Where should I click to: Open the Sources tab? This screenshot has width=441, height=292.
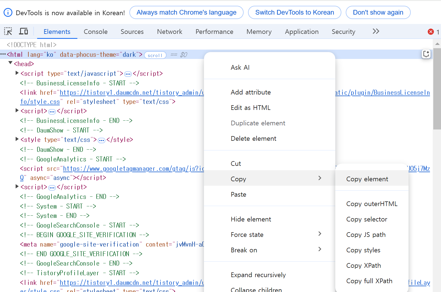point(132,32)
